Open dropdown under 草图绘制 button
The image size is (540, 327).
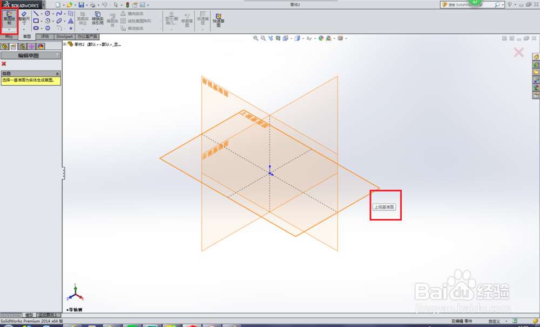[9, 30]
